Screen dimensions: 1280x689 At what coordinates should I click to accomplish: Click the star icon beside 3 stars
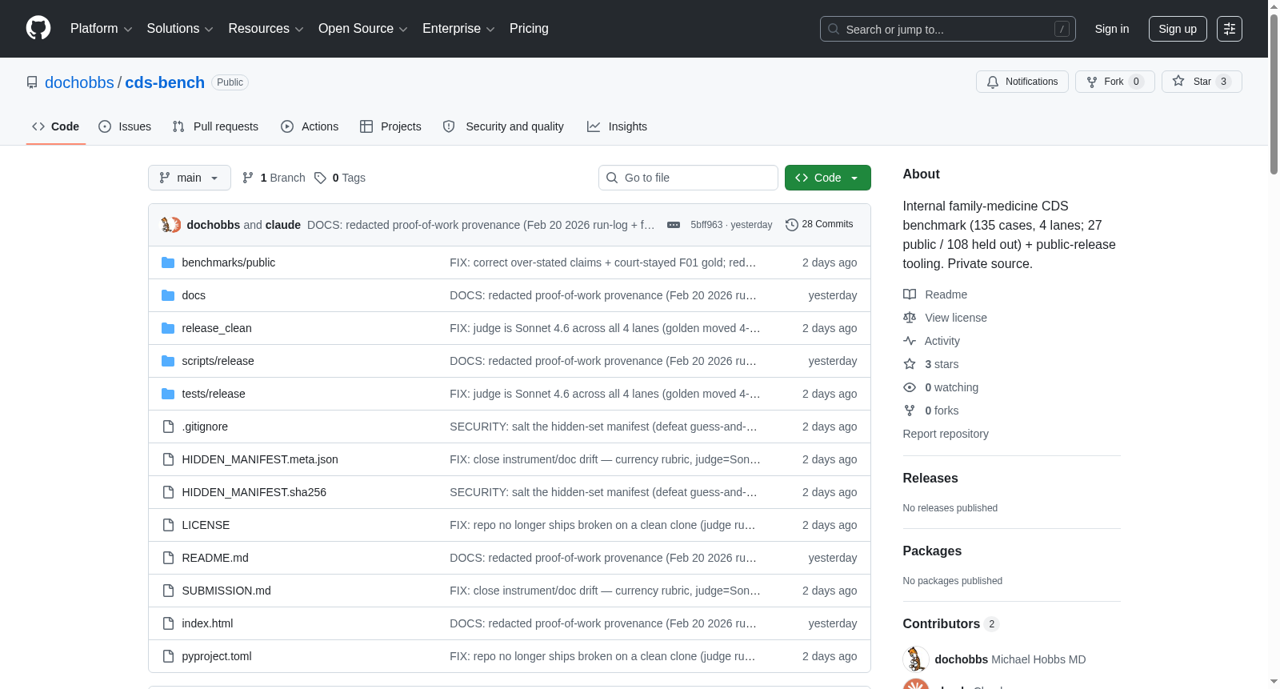(910, 364)
